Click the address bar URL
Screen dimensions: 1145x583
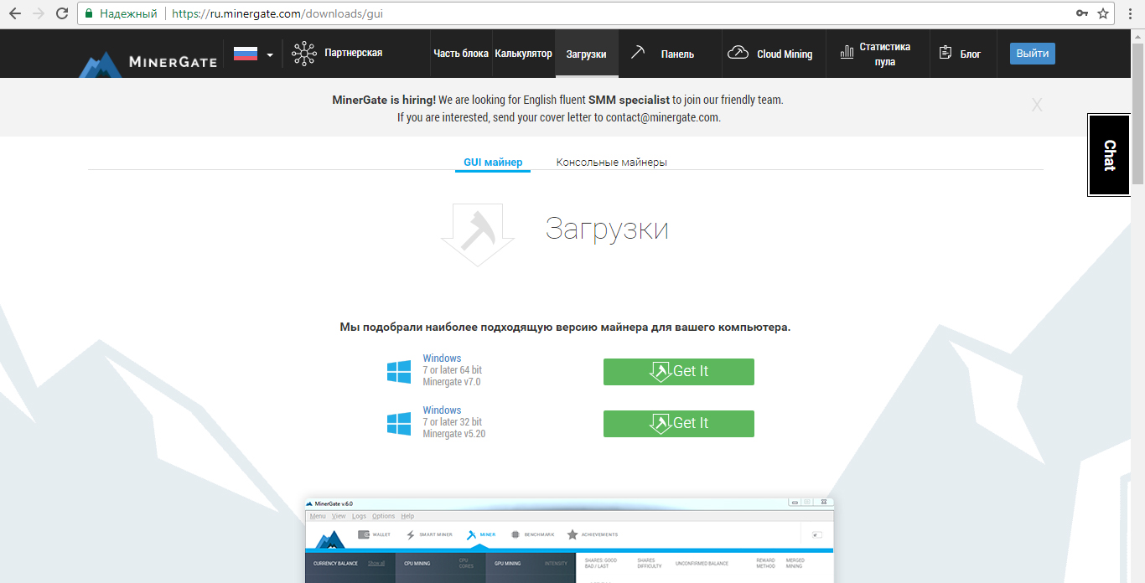coord(279,13)
